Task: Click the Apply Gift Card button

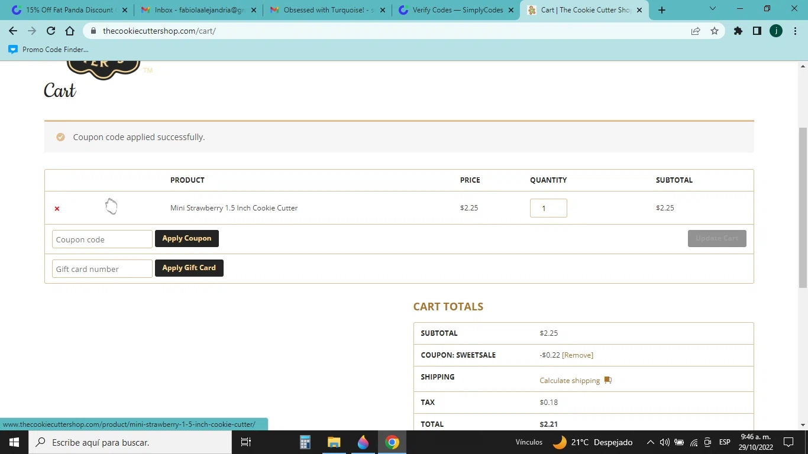Action: tap(189, 268)
